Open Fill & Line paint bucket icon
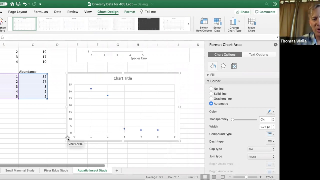 (x=213, y=66)
